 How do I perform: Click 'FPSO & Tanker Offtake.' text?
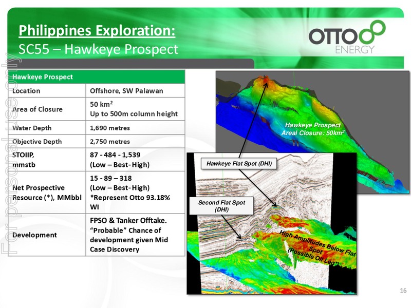pyautogui.click(x=128, y=221)
